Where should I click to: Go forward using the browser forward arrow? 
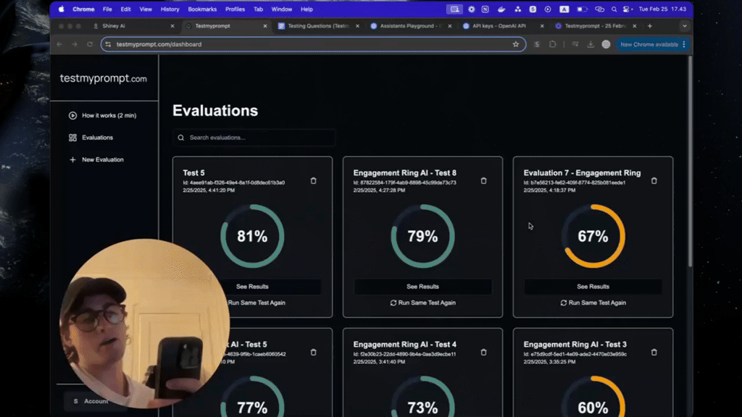(x=75, y=44)
